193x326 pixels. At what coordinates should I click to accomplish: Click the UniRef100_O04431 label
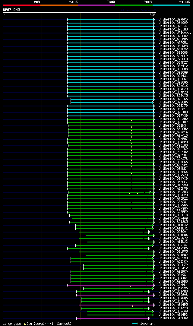173,76
